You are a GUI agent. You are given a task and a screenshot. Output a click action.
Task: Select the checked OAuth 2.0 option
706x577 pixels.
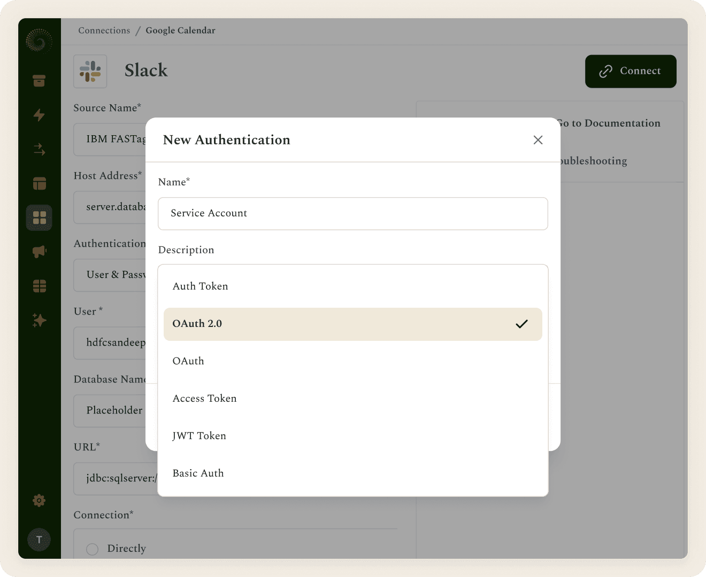[x=353, y=324]
